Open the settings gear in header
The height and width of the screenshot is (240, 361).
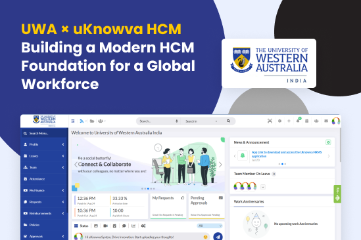coord(279,121)
